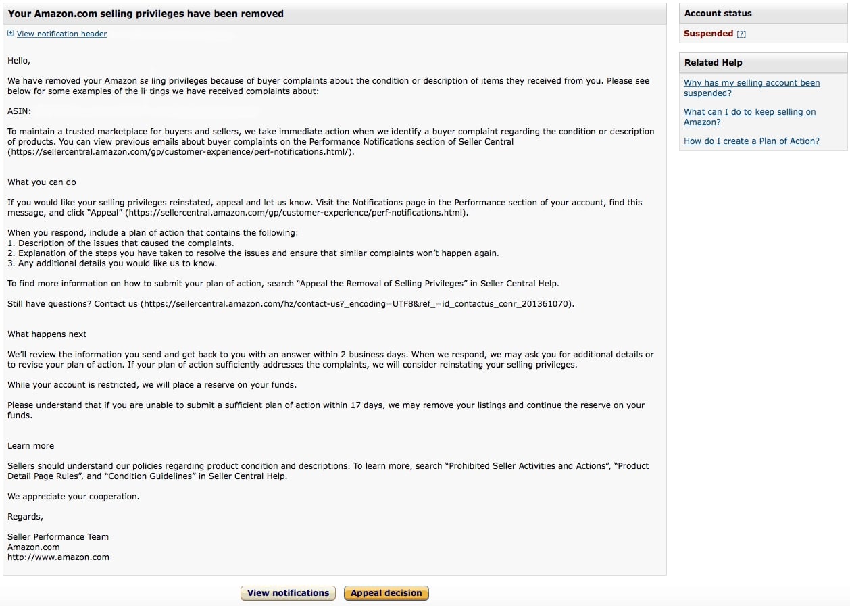The image size is (850, 606).
Task: Open 'How do I create a Plan of Action?'
Action: click(751, 141)
